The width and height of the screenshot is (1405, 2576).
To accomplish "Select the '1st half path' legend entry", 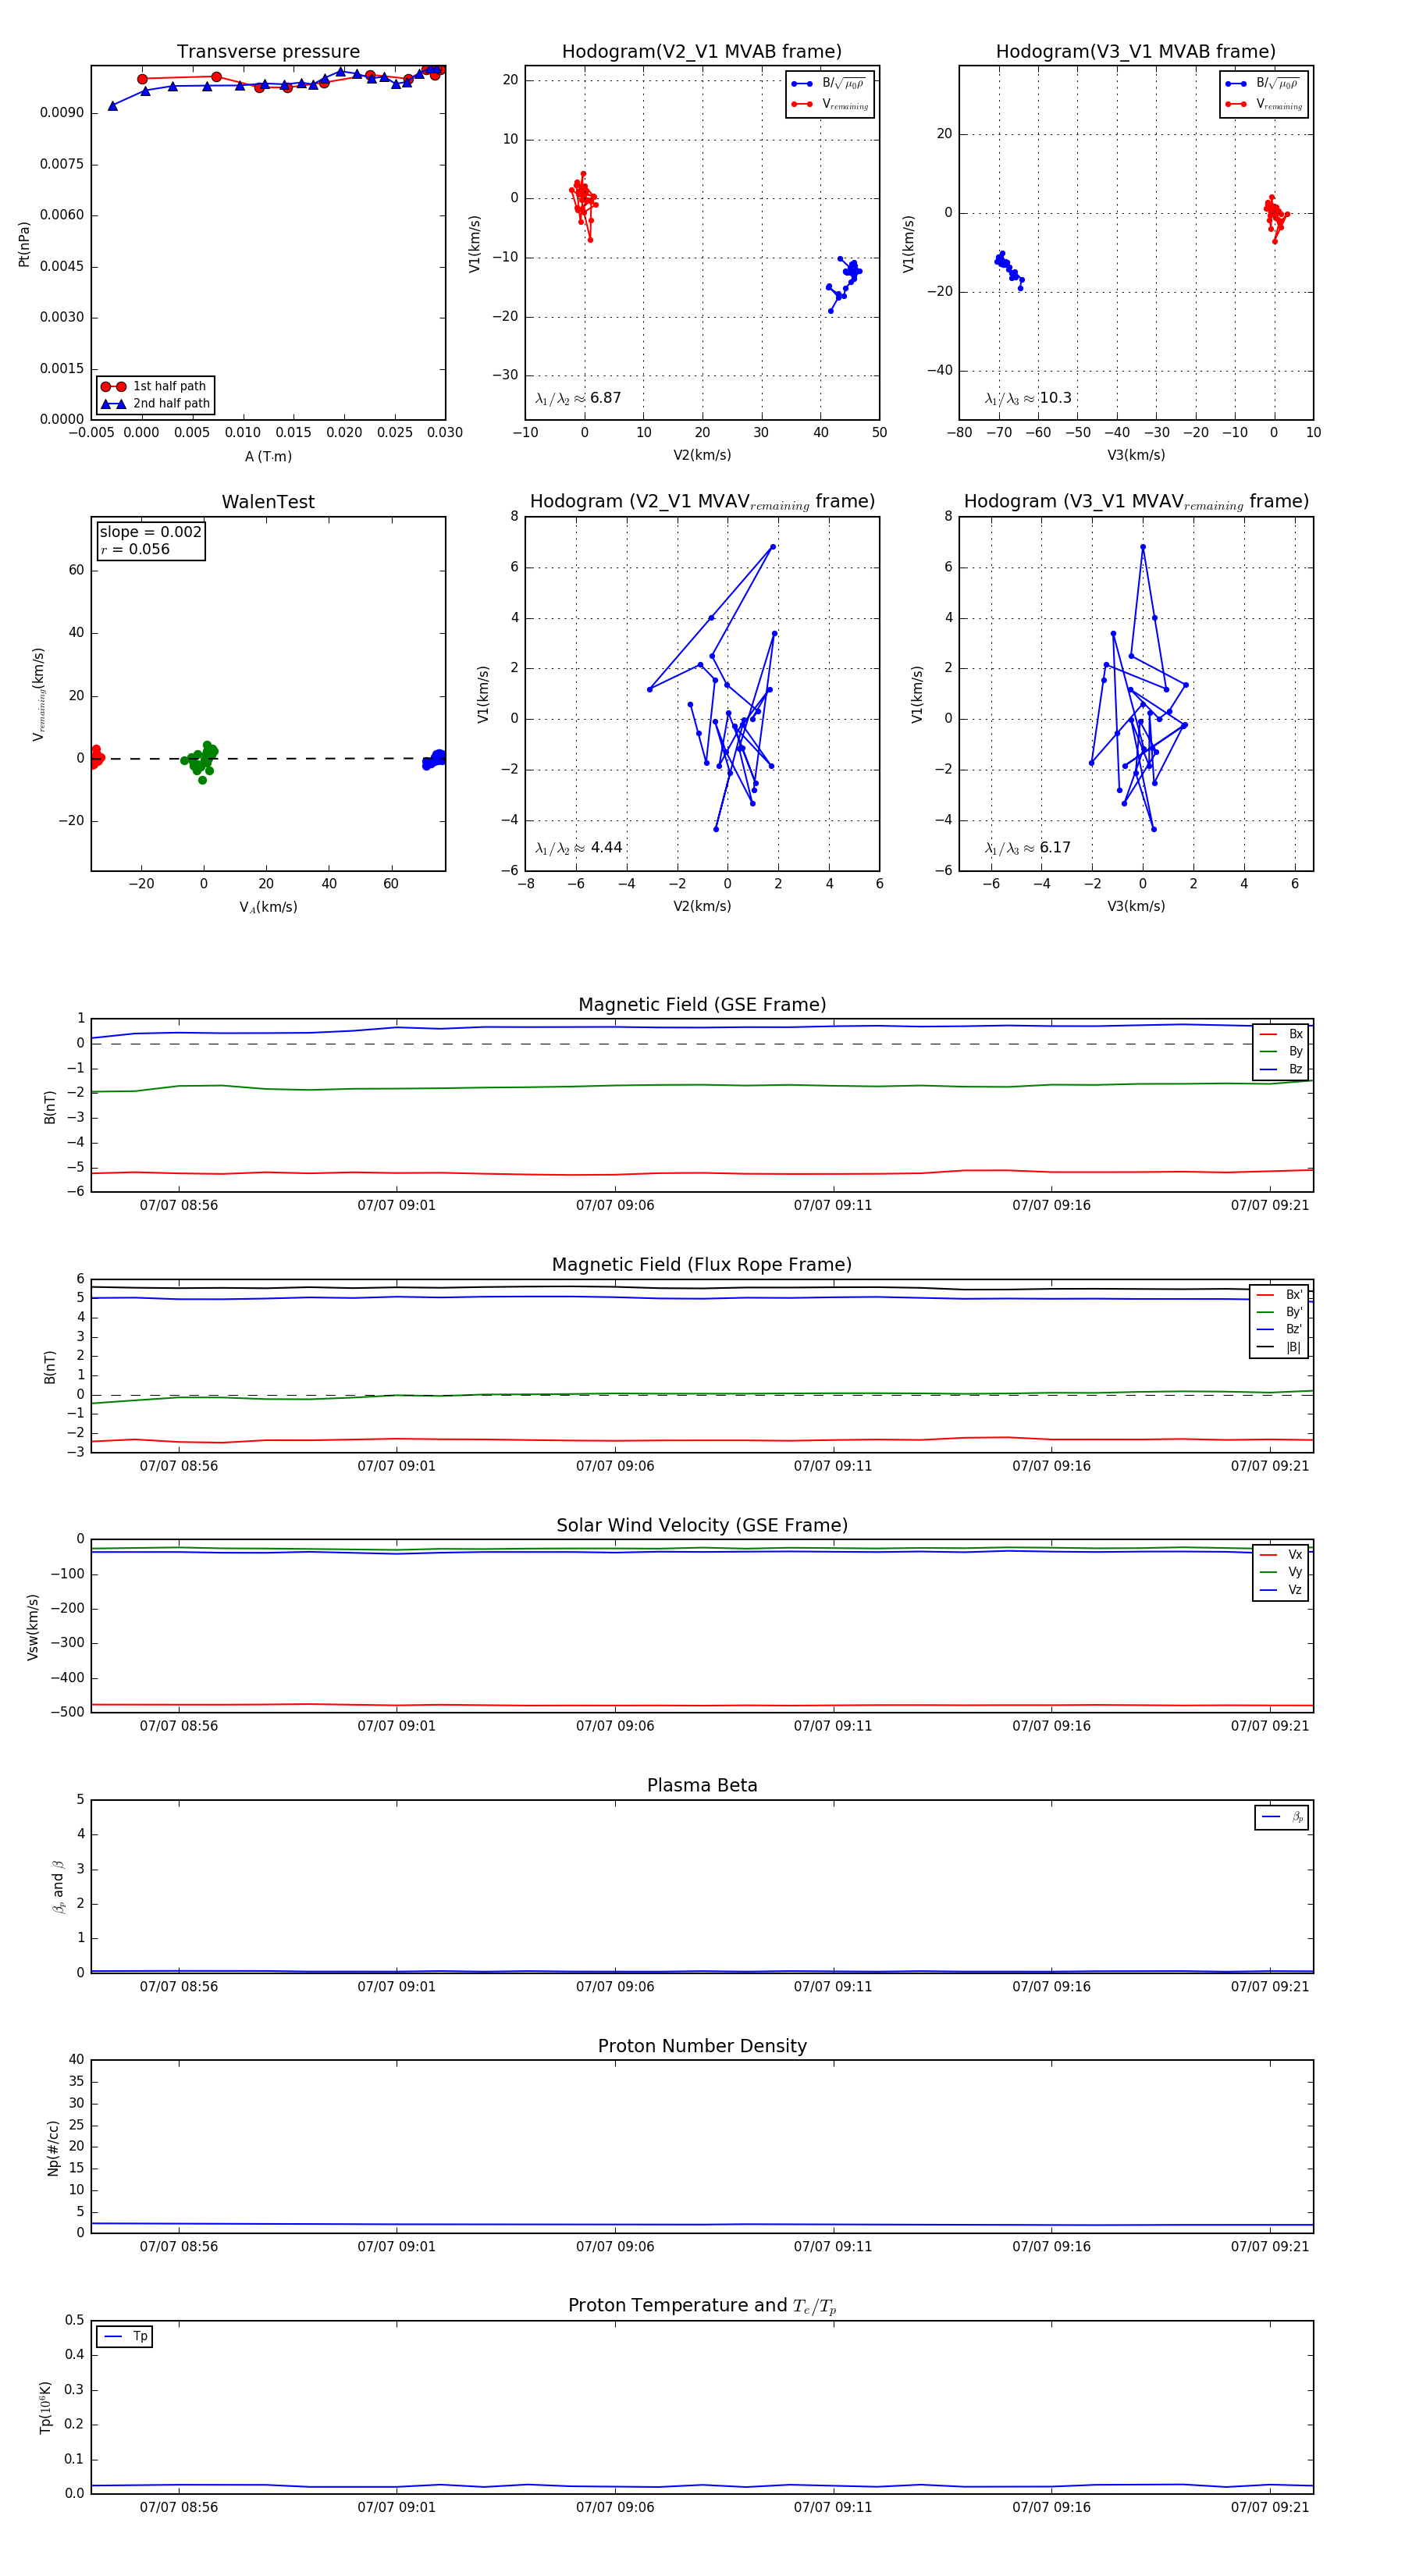I will [155, 386].
